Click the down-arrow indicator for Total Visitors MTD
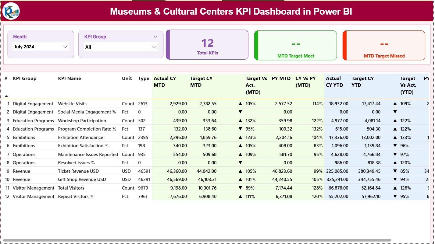This screenshot has height=244, width=435. [x=241, y=188]
